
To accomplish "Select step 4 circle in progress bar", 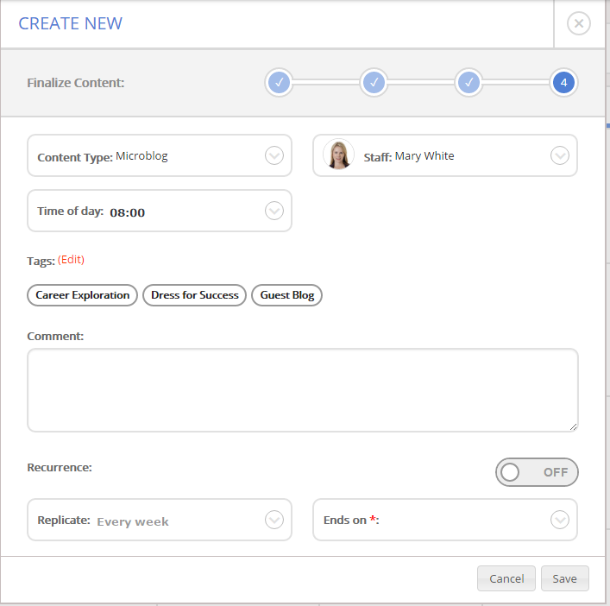I will (563, 83).
